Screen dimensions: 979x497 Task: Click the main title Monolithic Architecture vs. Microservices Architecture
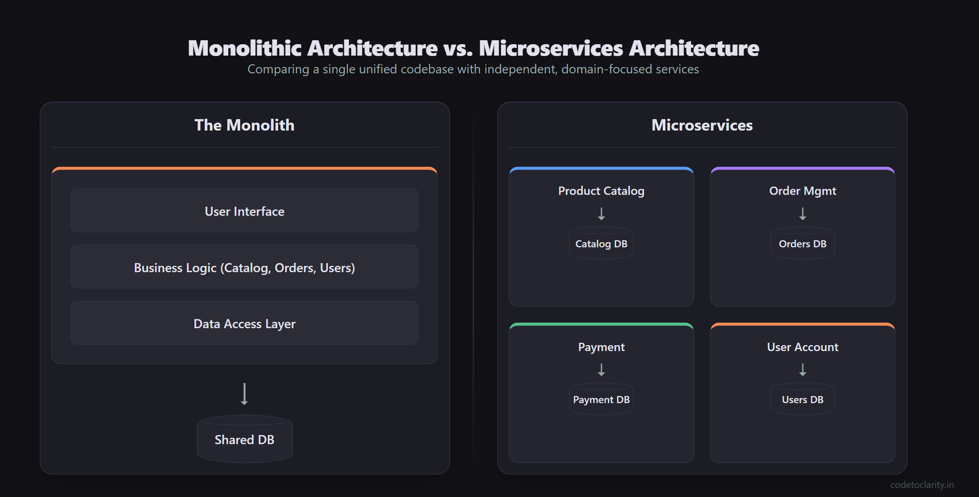(473, 48)
